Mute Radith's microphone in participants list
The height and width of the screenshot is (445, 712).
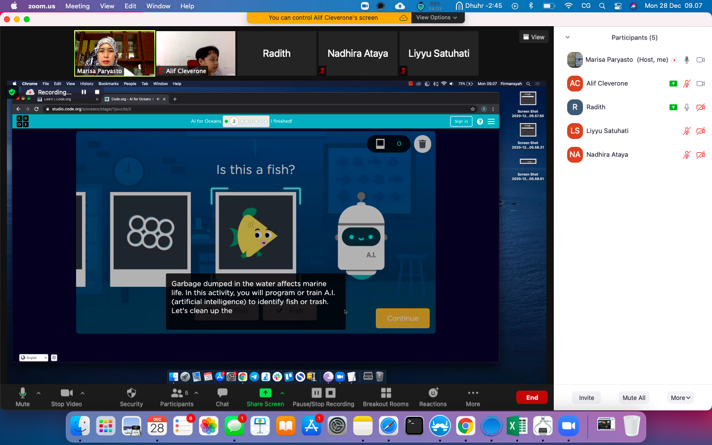(x=687, y=107)
